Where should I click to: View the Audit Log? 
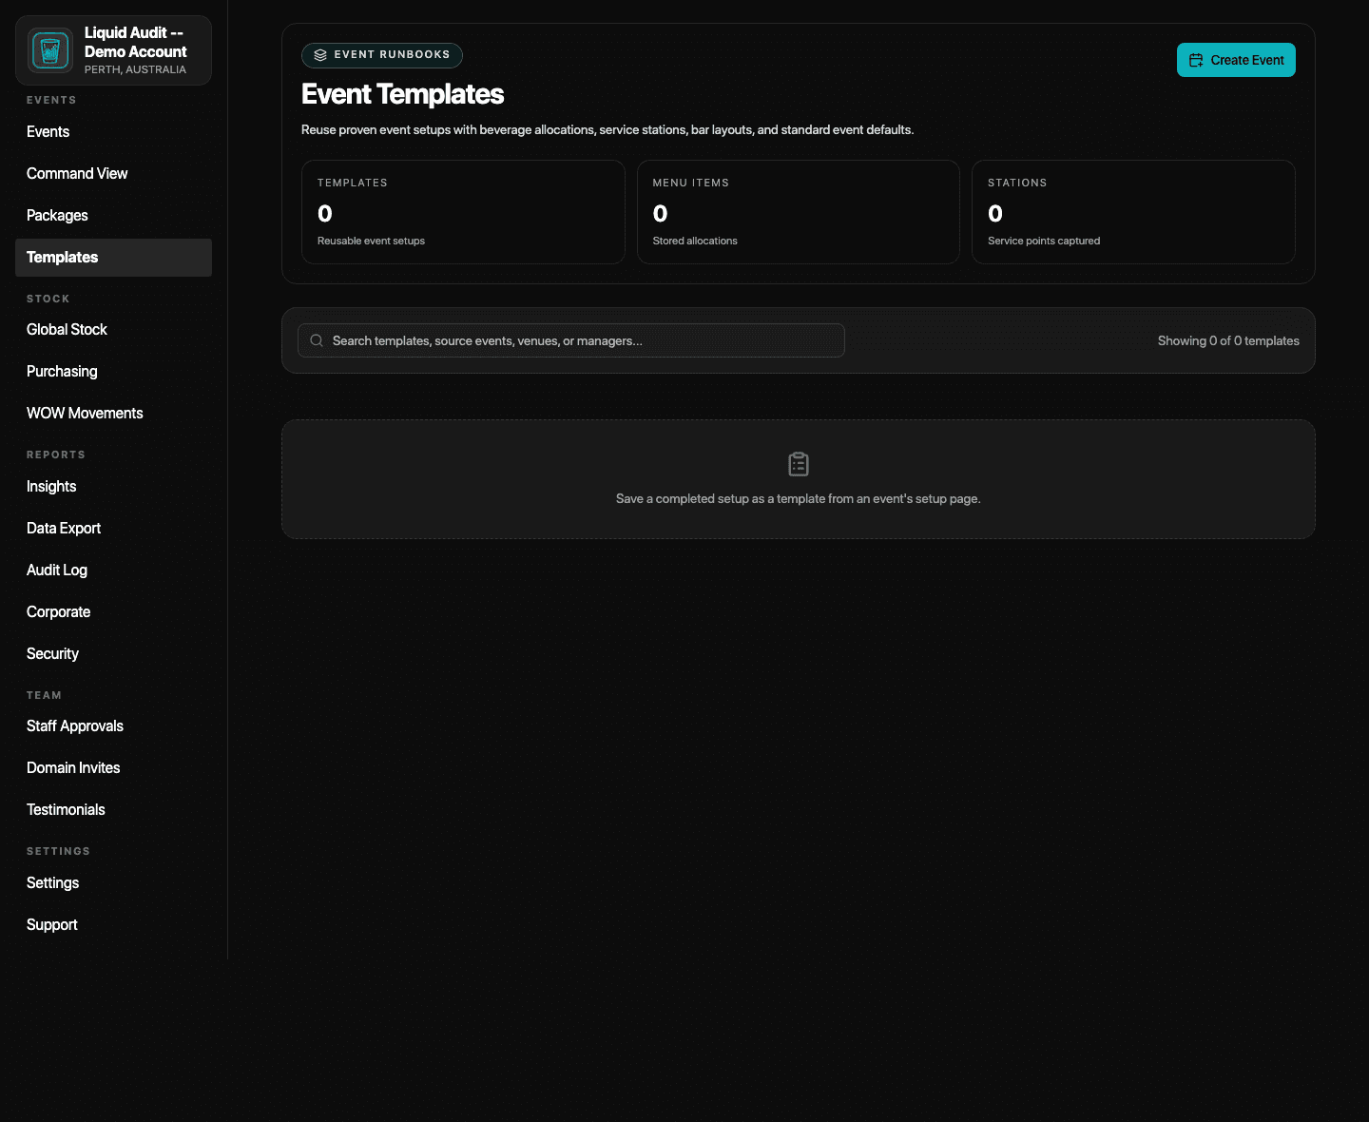113,571
